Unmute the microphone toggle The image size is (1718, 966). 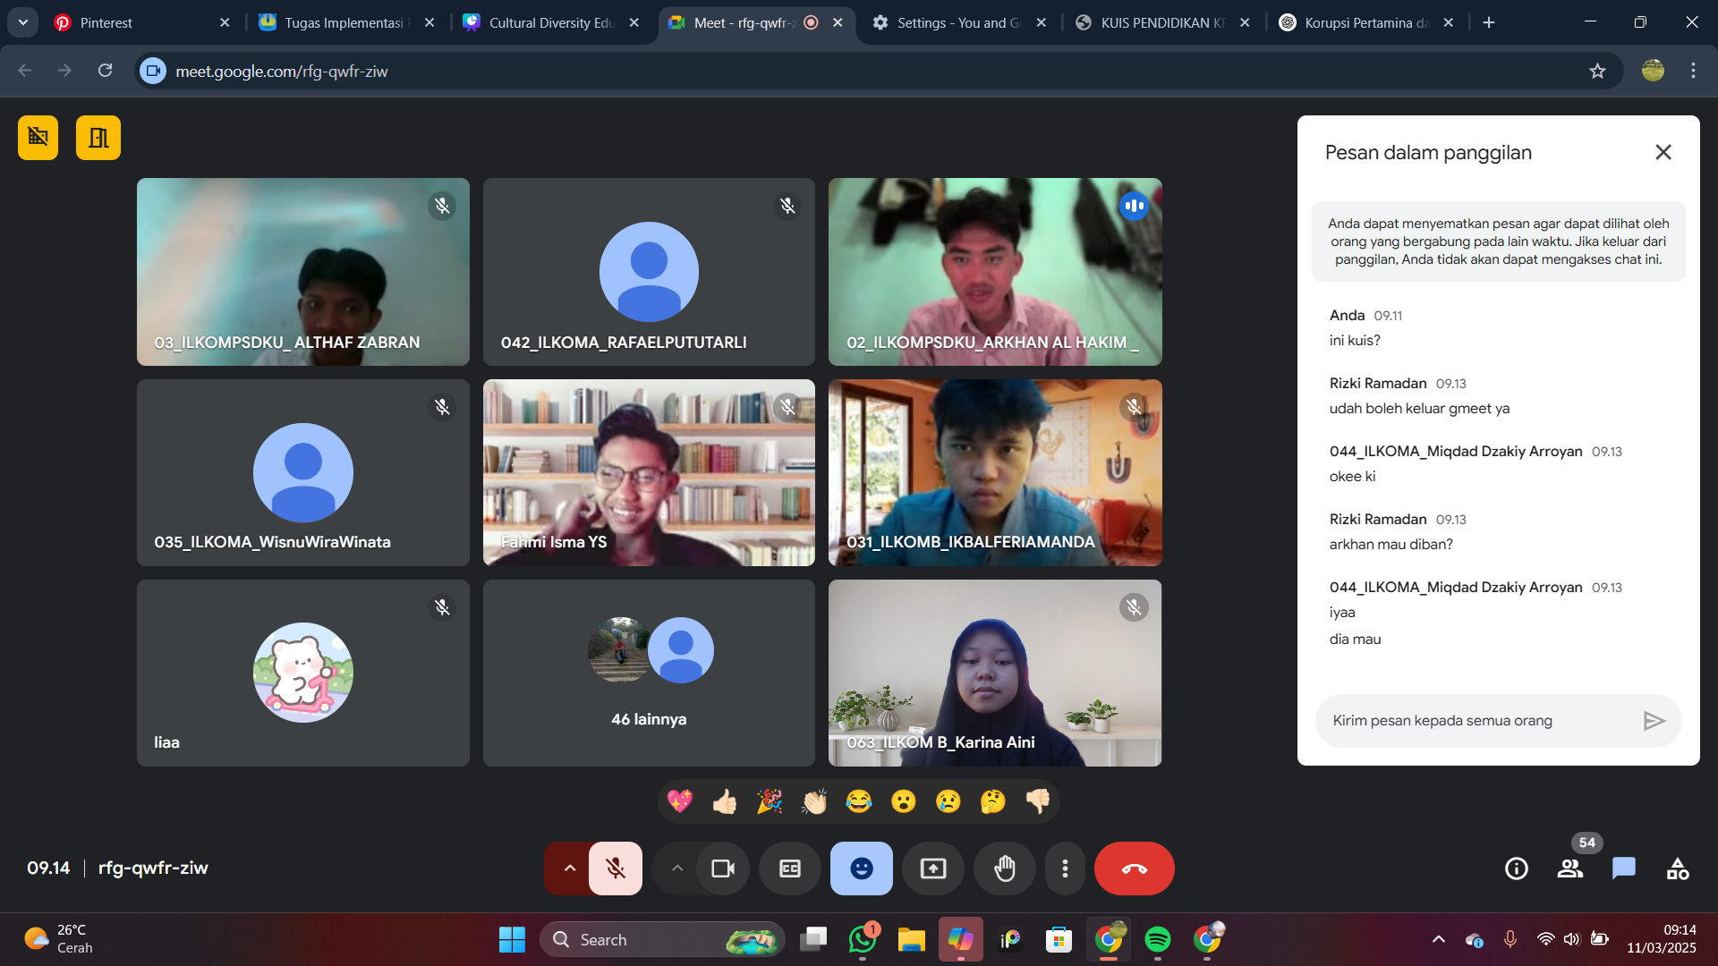click(616, 869)
